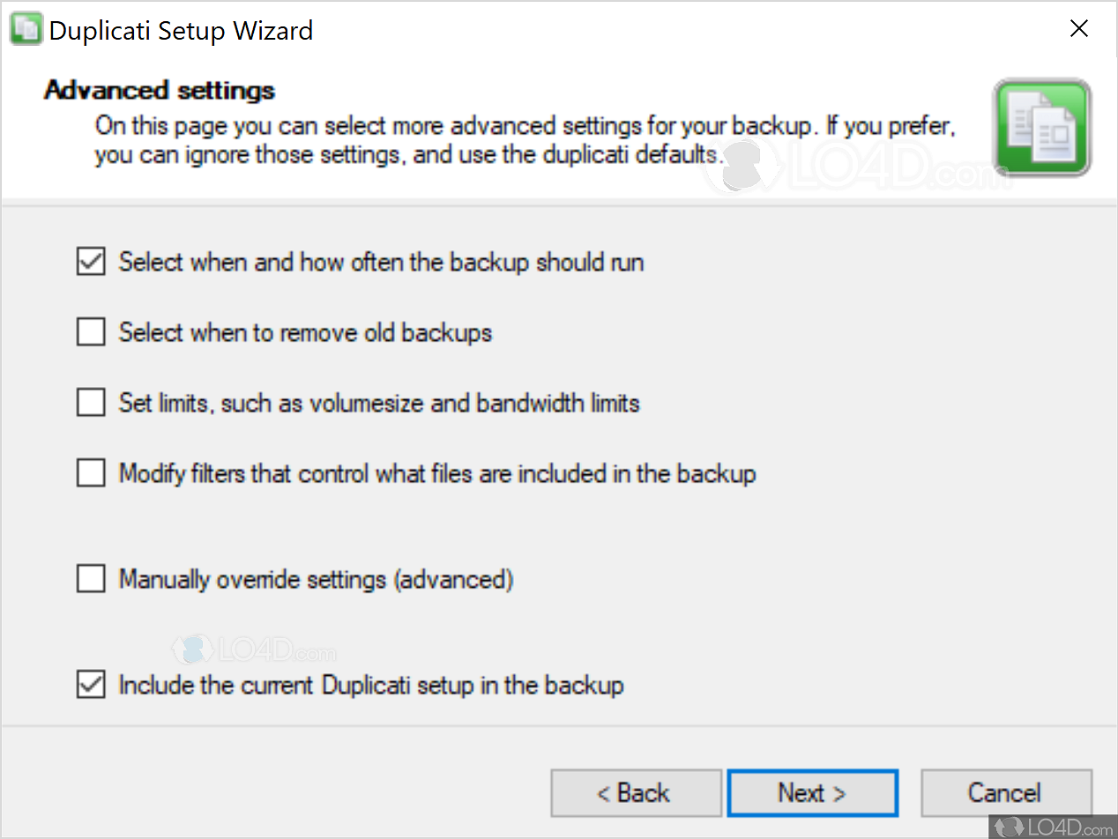
Task: Close the Duplicati Setup Wizard window
Action: (x=1079, y=29)
